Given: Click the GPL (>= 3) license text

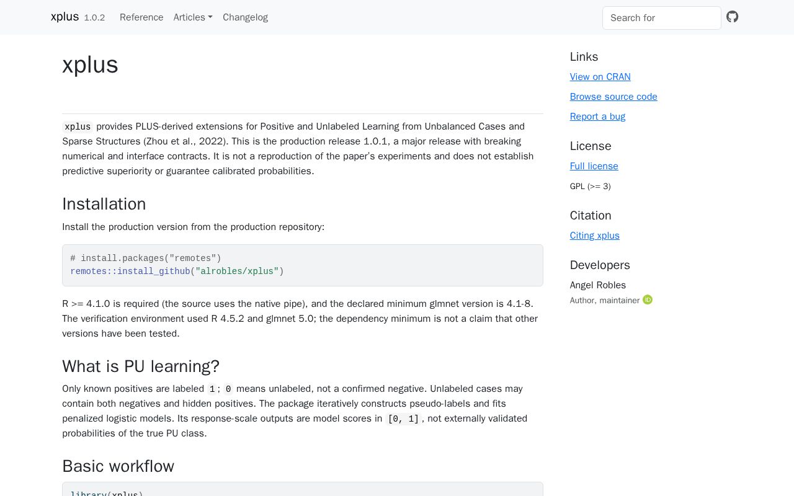Looking at the screenshot, I should coord(591,186).
